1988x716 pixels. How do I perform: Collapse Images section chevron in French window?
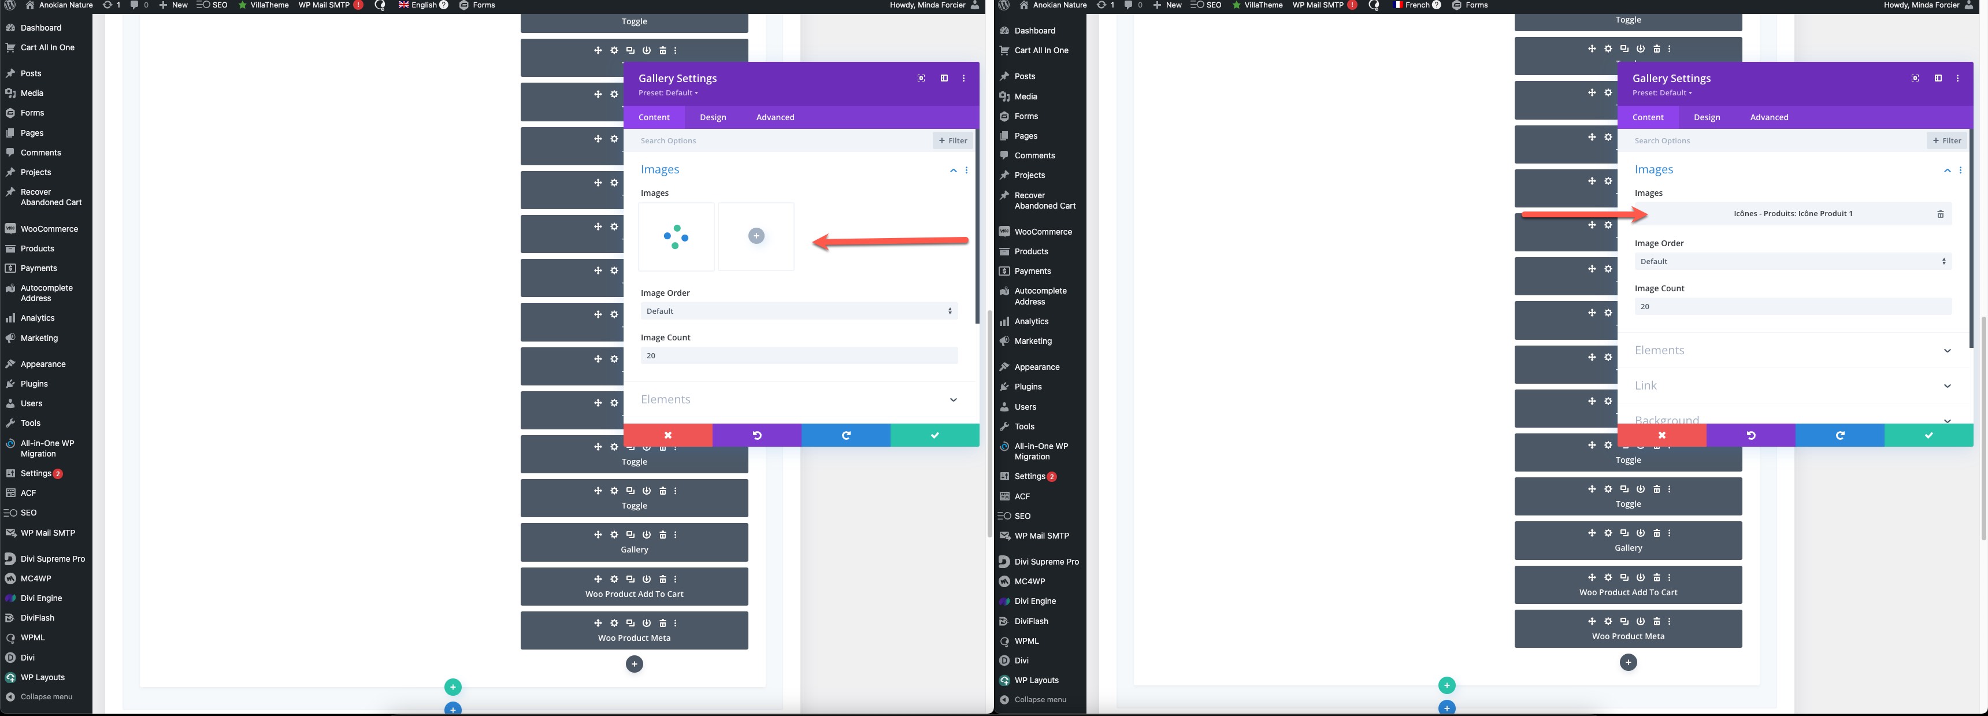click(1947, 170)
